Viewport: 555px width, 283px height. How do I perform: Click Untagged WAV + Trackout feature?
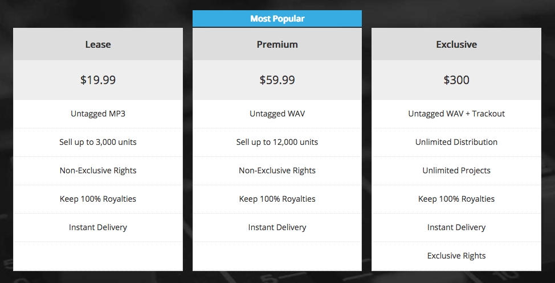[456, 114]
